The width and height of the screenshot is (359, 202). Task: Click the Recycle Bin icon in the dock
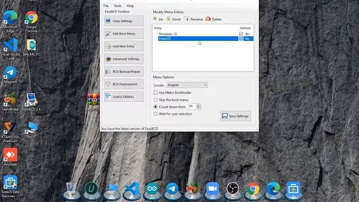[71, 189]
